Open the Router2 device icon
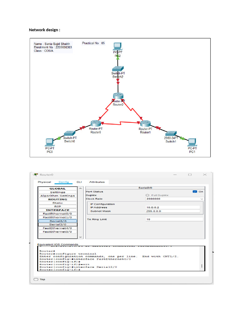Screen dimensions: 240x320 [118, 97]
